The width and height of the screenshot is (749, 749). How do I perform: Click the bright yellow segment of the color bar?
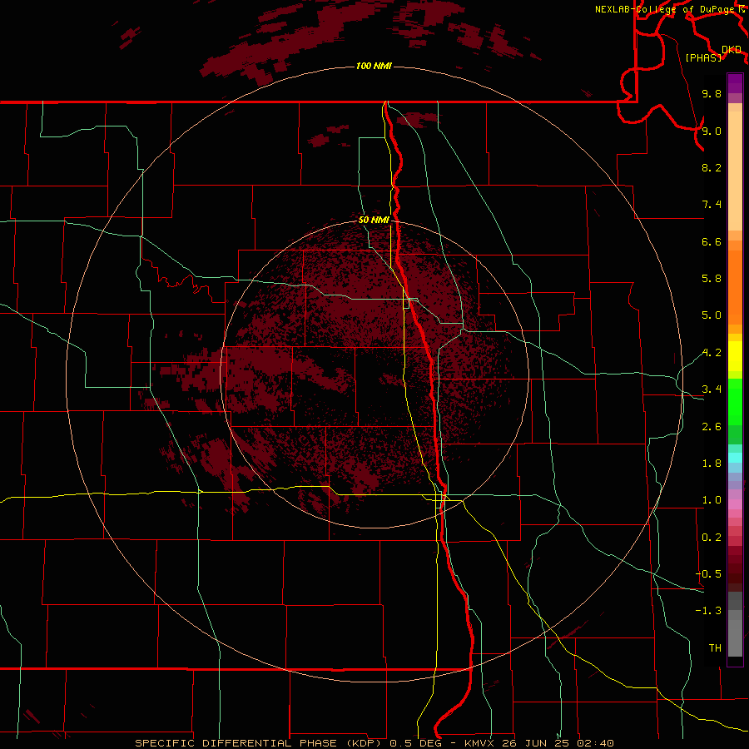(735, 356)
